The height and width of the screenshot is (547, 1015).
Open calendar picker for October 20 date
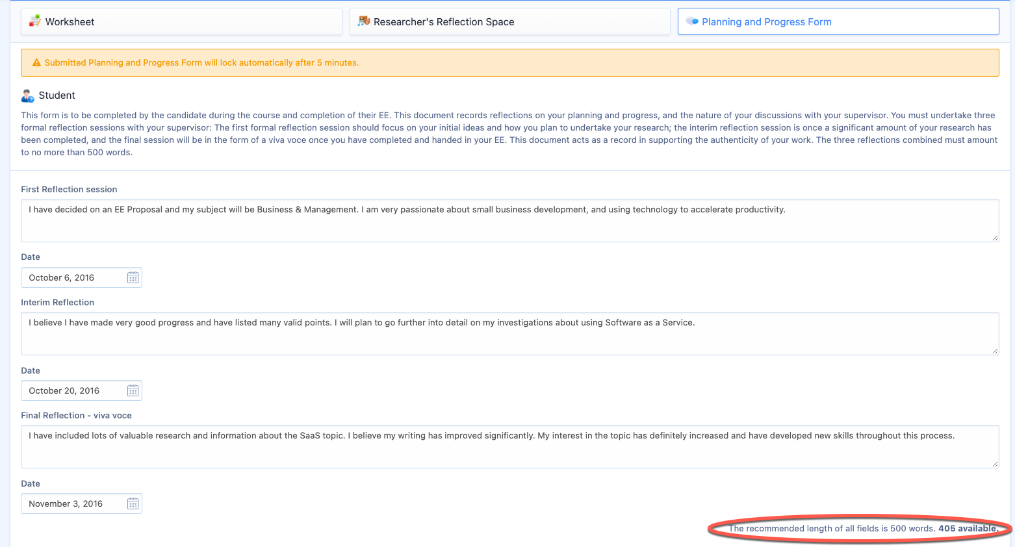[133, 391]
